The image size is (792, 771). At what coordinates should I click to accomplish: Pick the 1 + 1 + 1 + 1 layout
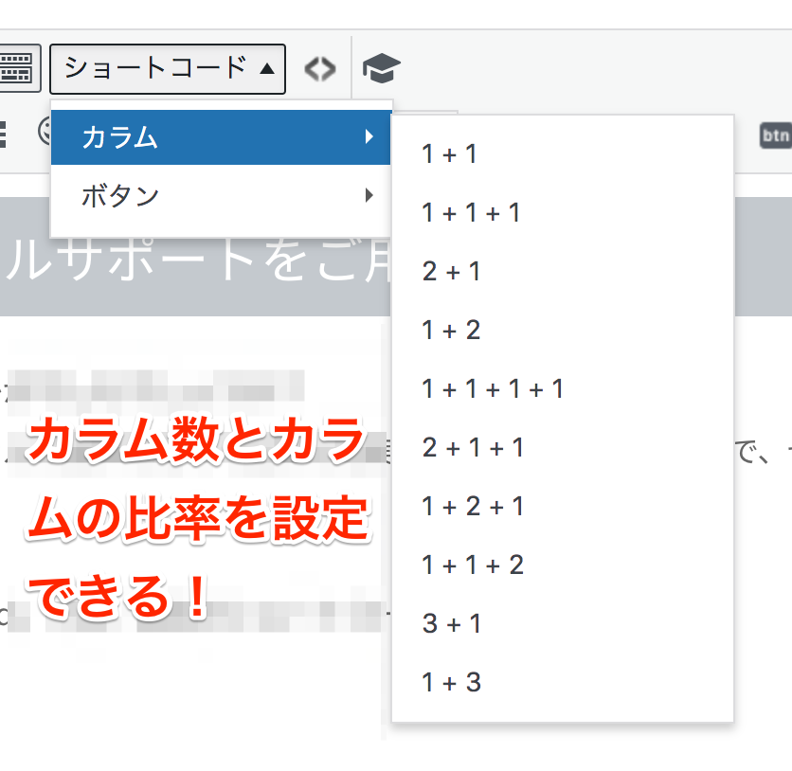(x=494, y=389)
